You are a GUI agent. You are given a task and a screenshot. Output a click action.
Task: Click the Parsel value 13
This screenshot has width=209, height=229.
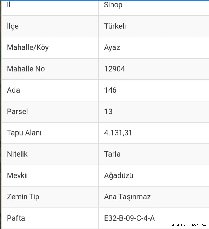[108, 112]
